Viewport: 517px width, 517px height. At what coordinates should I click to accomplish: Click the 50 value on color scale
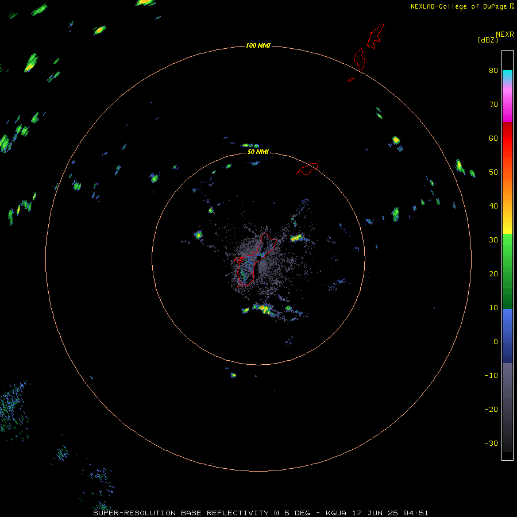coord(493,172)
